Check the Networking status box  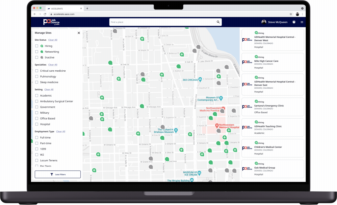pos(37,52)
